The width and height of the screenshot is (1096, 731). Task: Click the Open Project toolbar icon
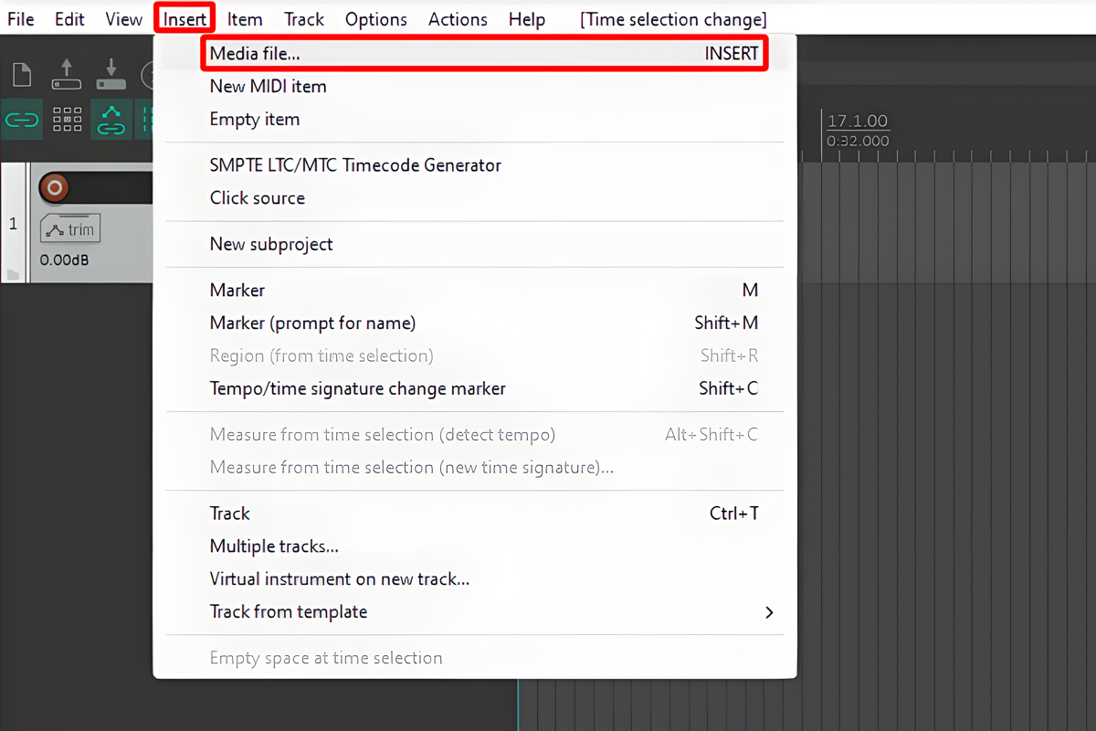tap(67, 75)
